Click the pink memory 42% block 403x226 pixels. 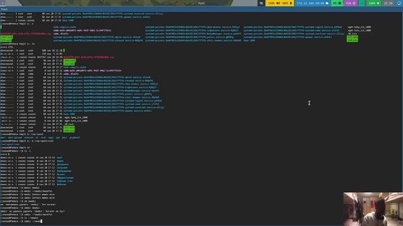pos(351,3)
